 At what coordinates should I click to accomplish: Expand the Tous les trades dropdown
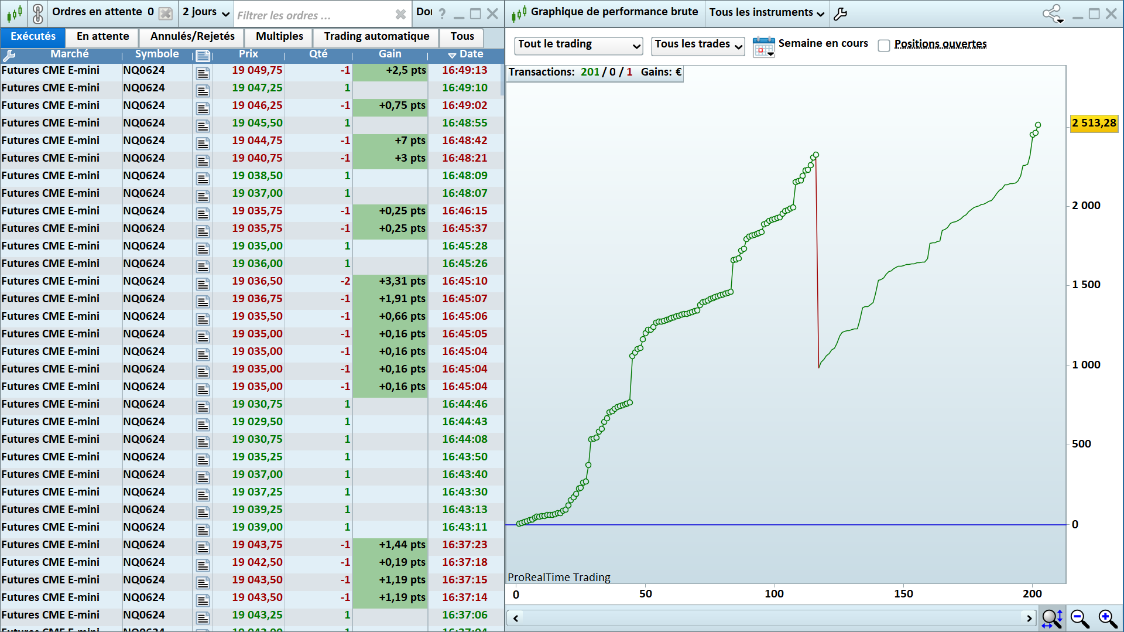[698, 45]
